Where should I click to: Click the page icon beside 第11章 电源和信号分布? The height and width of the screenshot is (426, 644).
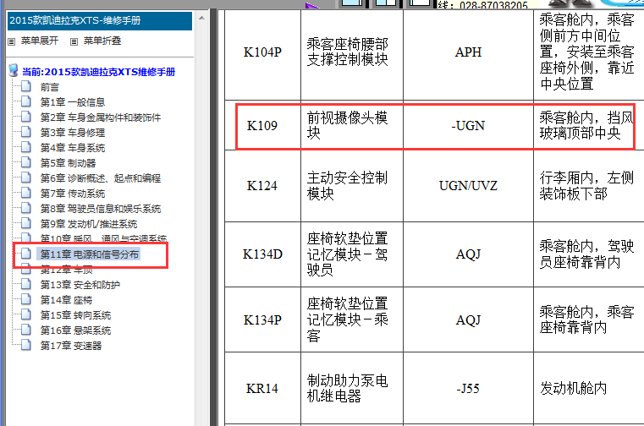tap(26, 254)
